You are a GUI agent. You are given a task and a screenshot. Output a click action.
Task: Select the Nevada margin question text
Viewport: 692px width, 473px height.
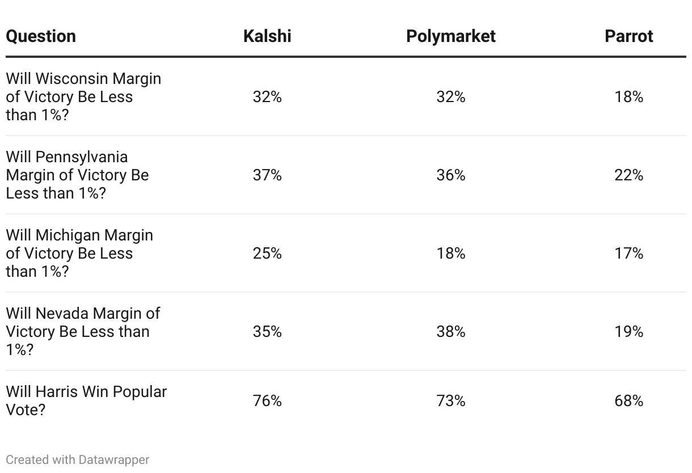(x=83, y=332)
